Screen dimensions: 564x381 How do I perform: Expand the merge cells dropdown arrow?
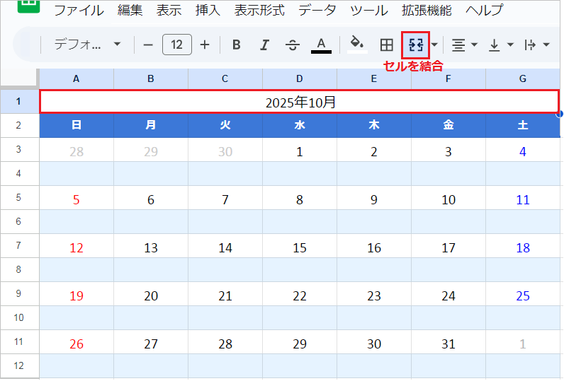pos(434,45)
